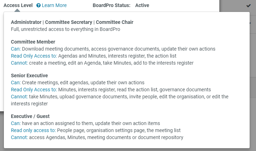Click the Can label under Senior Executive
The image size is (256, 151).
(15, 83)
